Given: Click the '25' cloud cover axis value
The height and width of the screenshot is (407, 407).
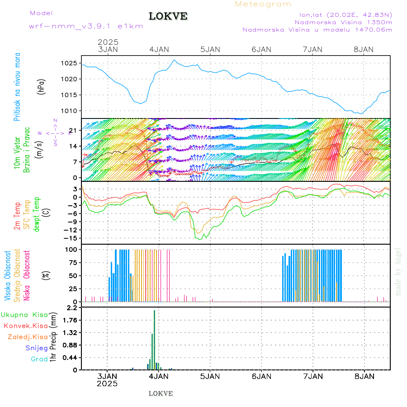Looking at the screenshot, I should [x=73, y=289].
